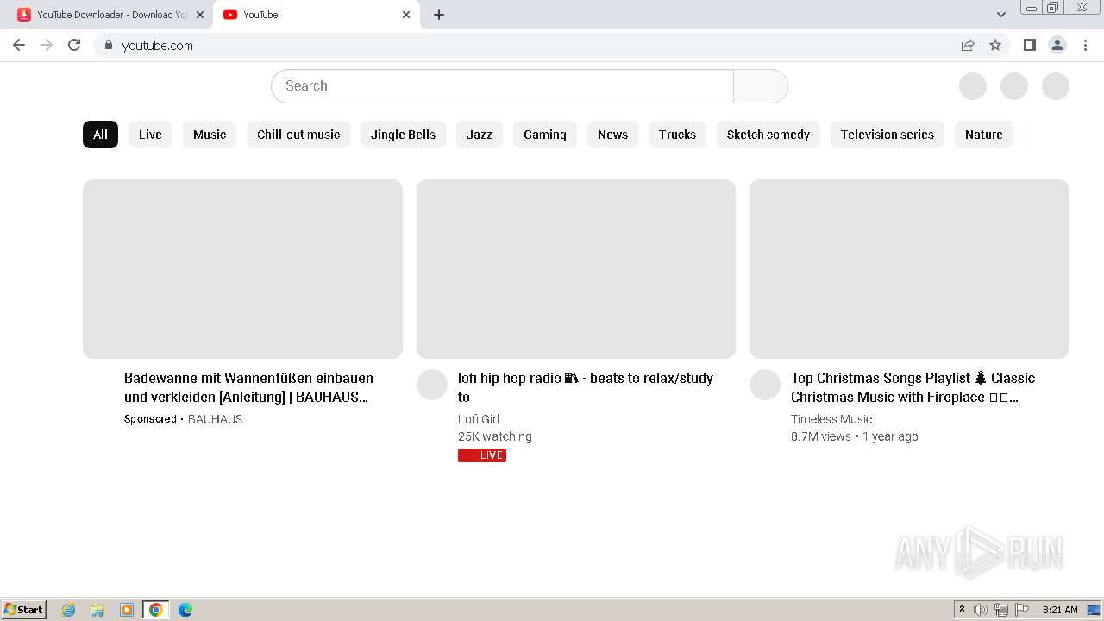Image resolution: width=1104 pixels, height=621 pixels.
Task: Go back using browser back arrow
Action: tap(19, 45)
